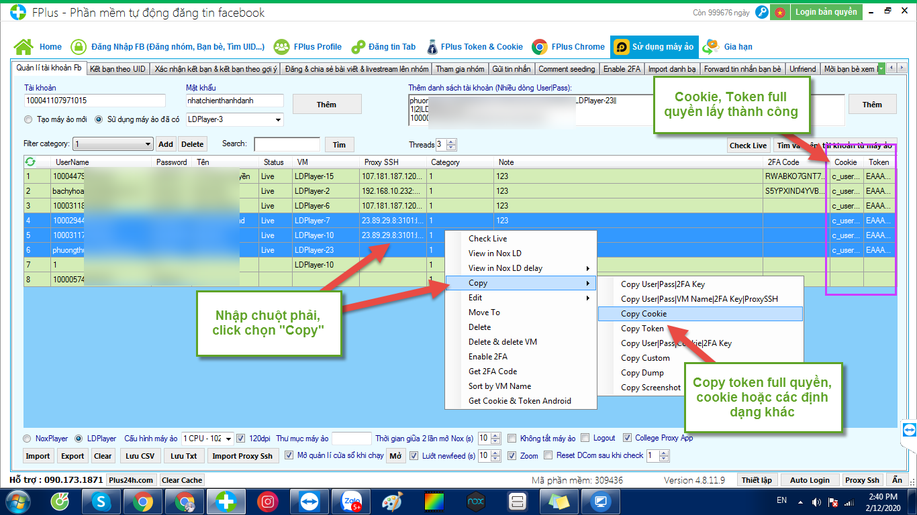
Task: Open Cốc Cốc browser in taskbar
Action: click(60, 502)
